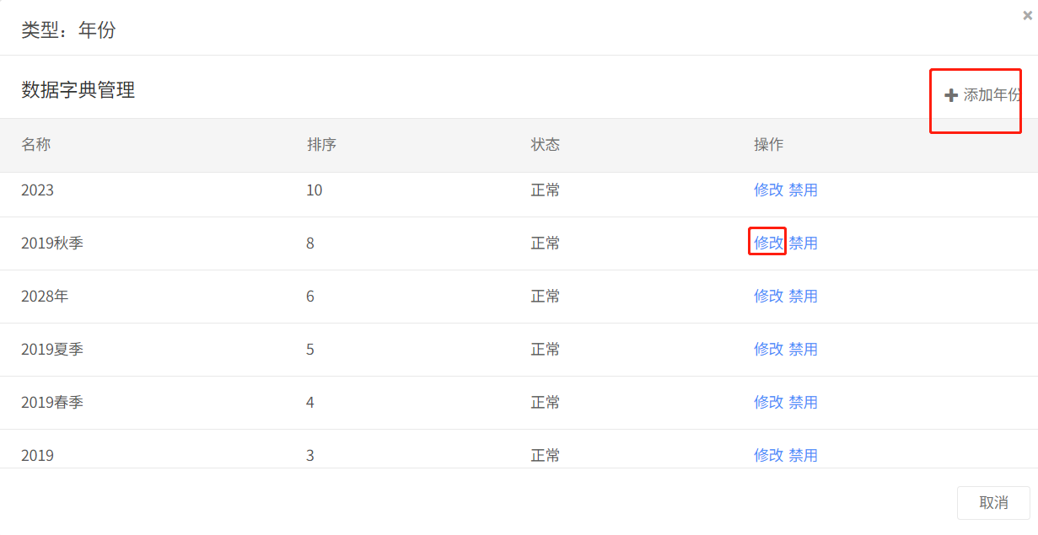Select the 2019夏季 name cell

click(52, 350)
